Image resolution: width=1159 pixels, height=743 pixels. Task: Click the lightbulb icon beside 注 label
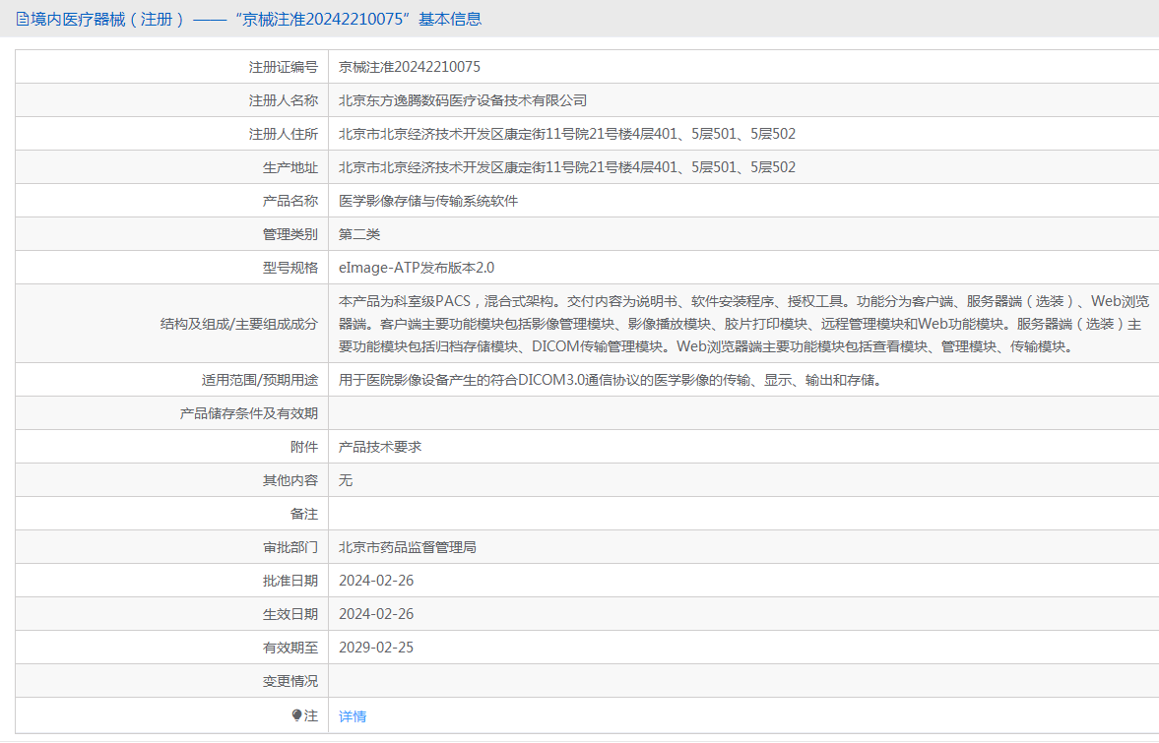click(x=296, y=715)
